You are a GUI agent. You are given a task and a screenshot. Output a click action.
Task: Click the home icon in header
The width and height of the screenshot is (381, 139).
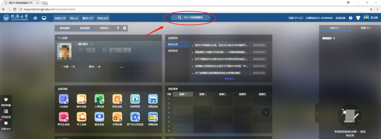point(35,18)
